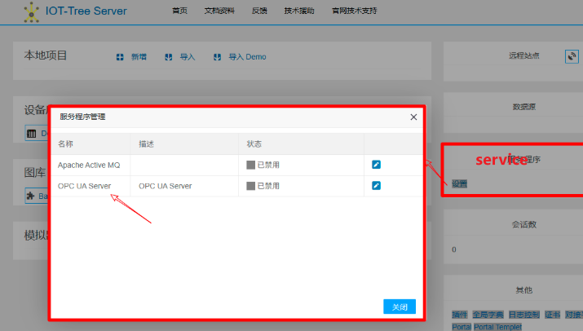Open the 技术援助 menu item
Screen dimensions: 583x331
click(x=299, y=11)
